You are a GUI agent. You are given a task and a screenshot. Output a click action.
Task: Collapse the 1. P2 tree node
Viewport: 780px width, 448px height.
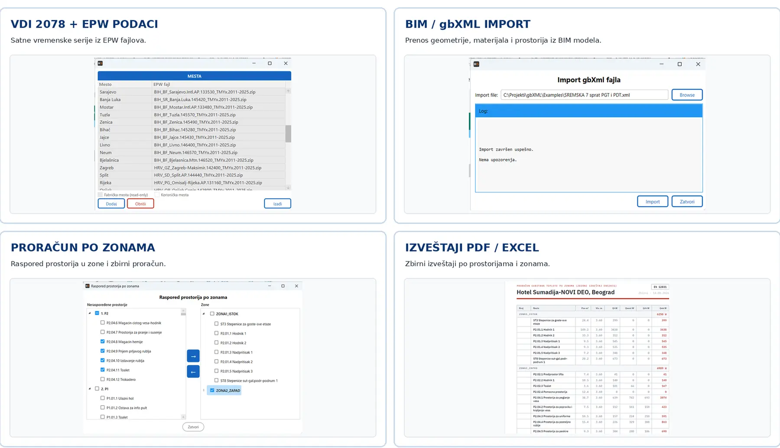90,313
